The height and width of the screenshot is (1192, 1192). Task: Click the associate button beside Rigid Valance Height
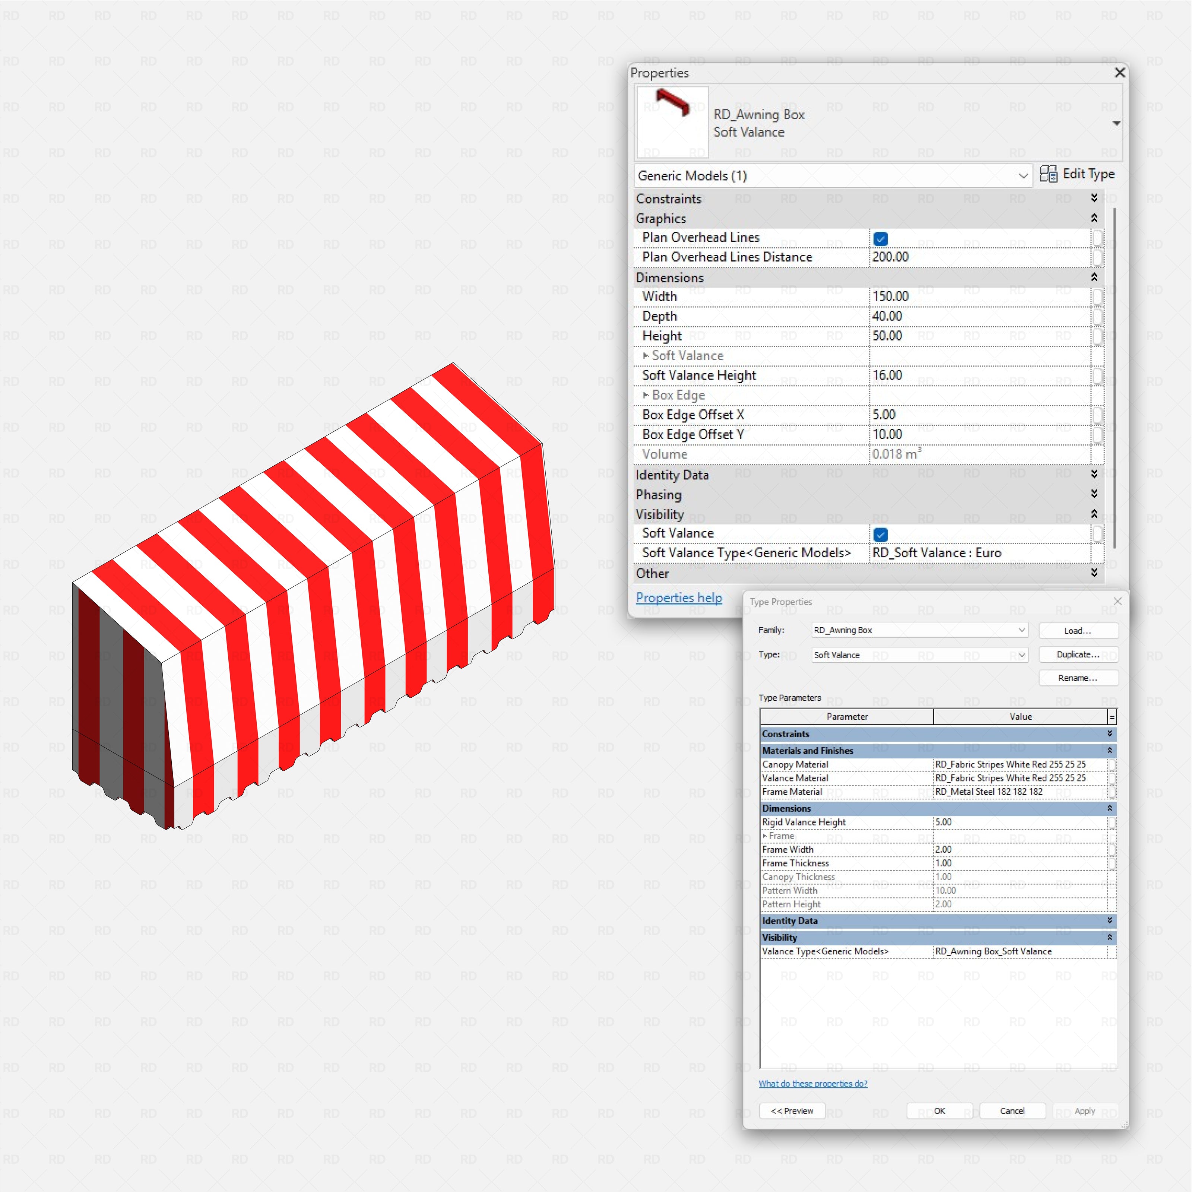coord(1112,822)
